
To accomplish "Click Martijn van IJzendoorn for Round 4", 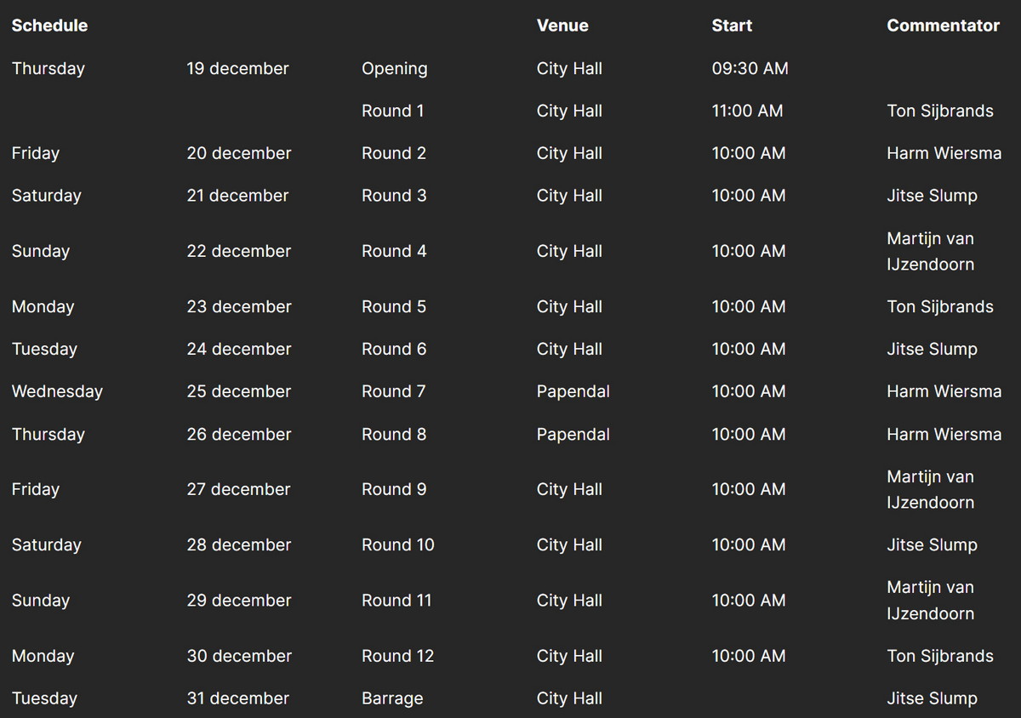I will tap(930, 251).
